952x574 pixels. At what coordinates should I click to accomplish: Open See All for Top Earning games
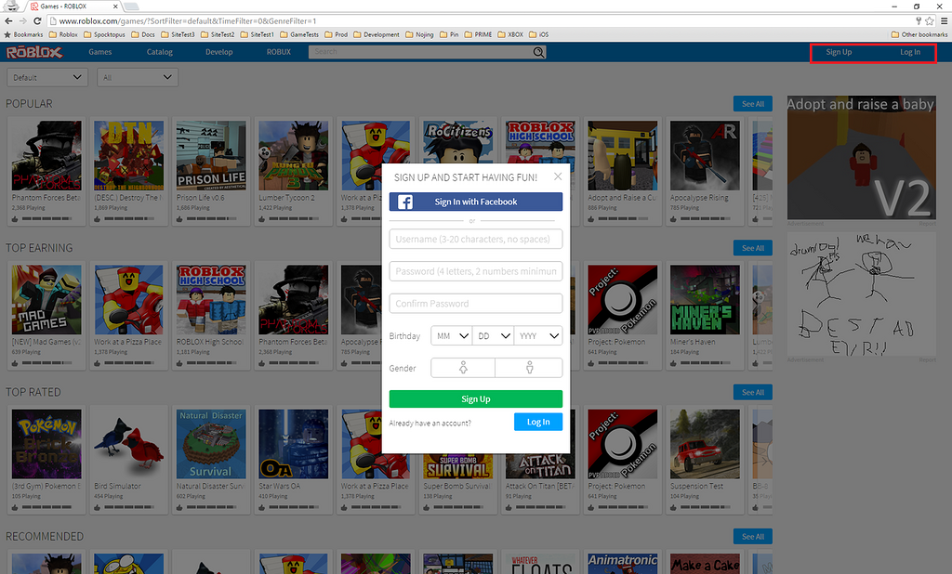(x=753, y=247)
